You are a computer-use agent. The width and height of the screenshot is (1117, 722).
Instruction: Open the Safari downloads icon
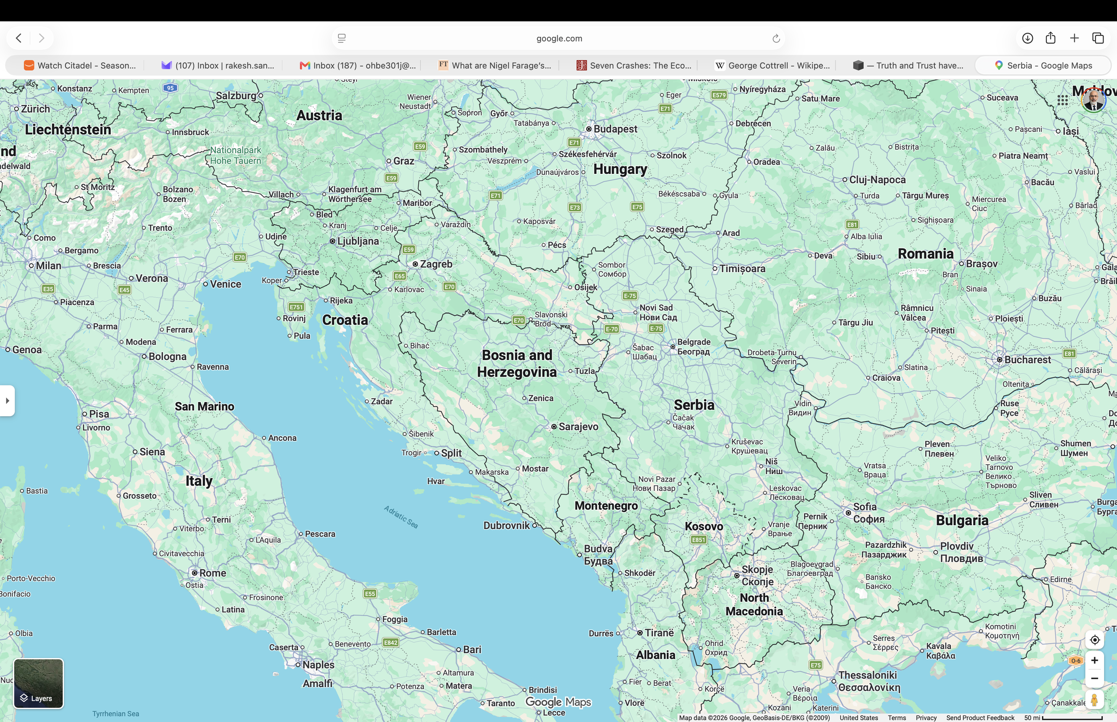[1028, 38]
